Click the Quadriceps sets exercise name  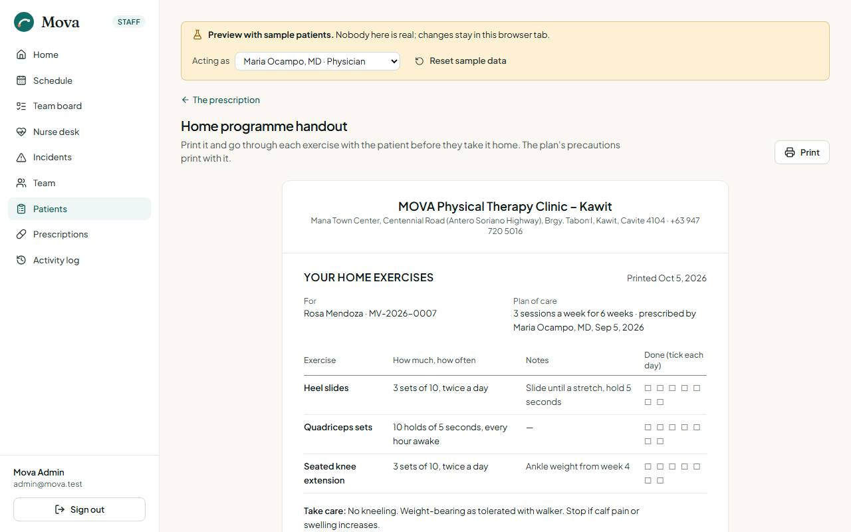coord(338,427)
